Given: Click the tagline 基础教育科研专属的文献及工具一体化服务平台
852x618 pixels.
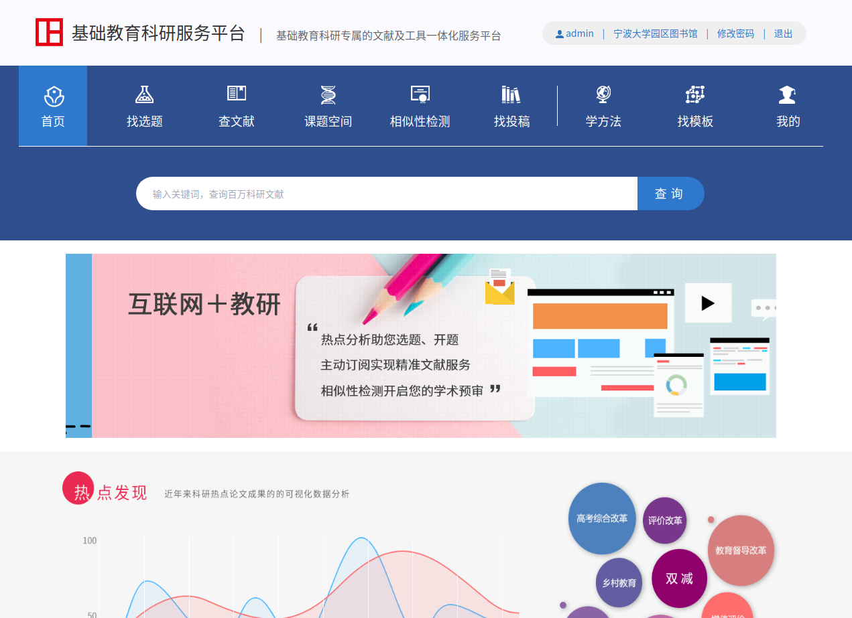Looking at the screenshot, I should pos(389,35).
